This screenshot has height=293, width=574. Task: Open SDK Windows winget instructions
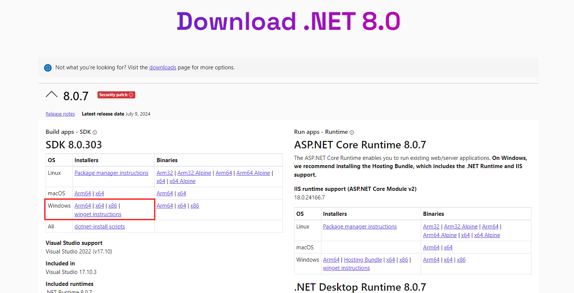[x=98, y=214]
